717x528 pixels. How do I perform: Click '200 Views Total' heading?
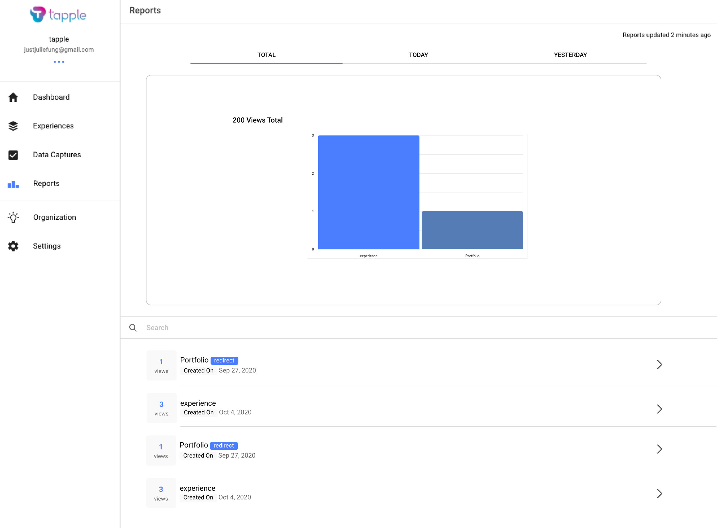(x=258, y=120)
